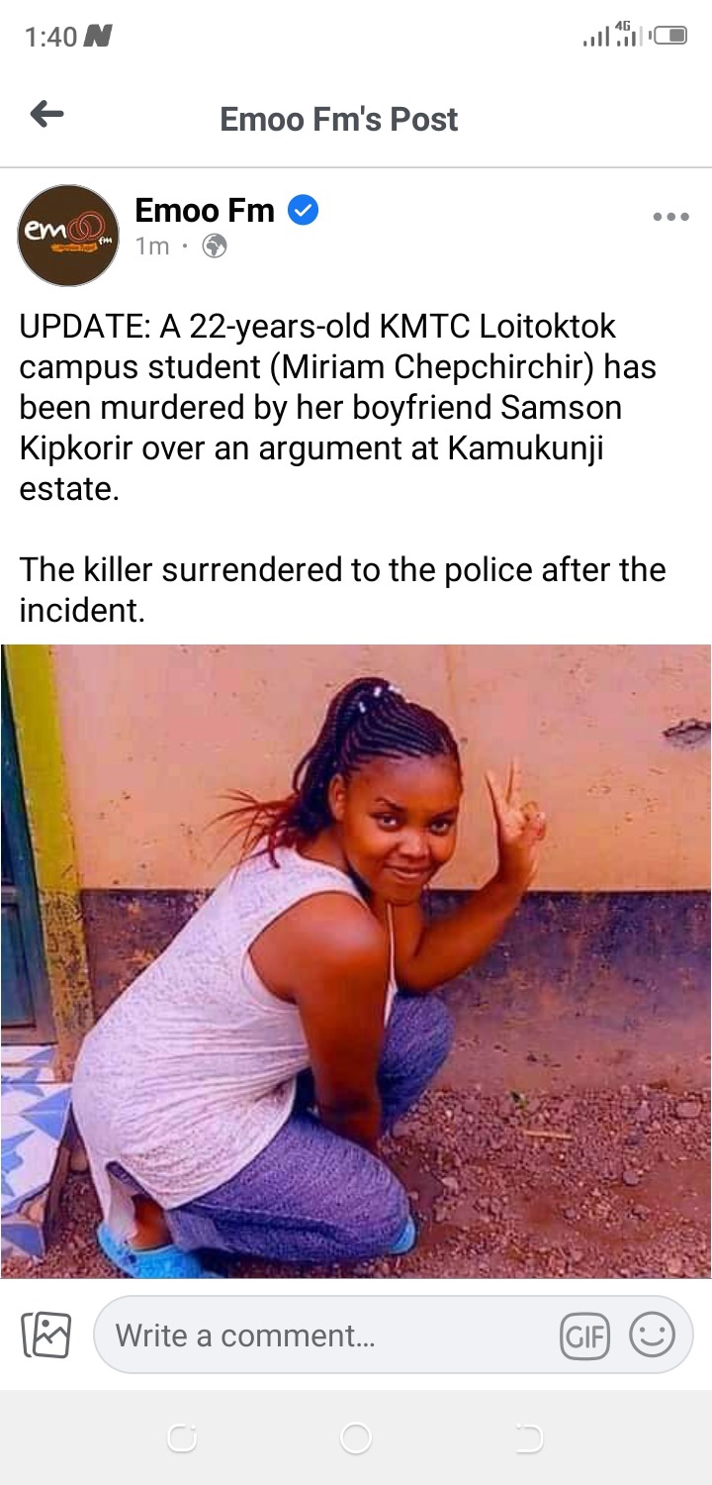This screenshot has height=1485, width=712.
Task: Open the photo attachment icon
Action: [45, 1335]
